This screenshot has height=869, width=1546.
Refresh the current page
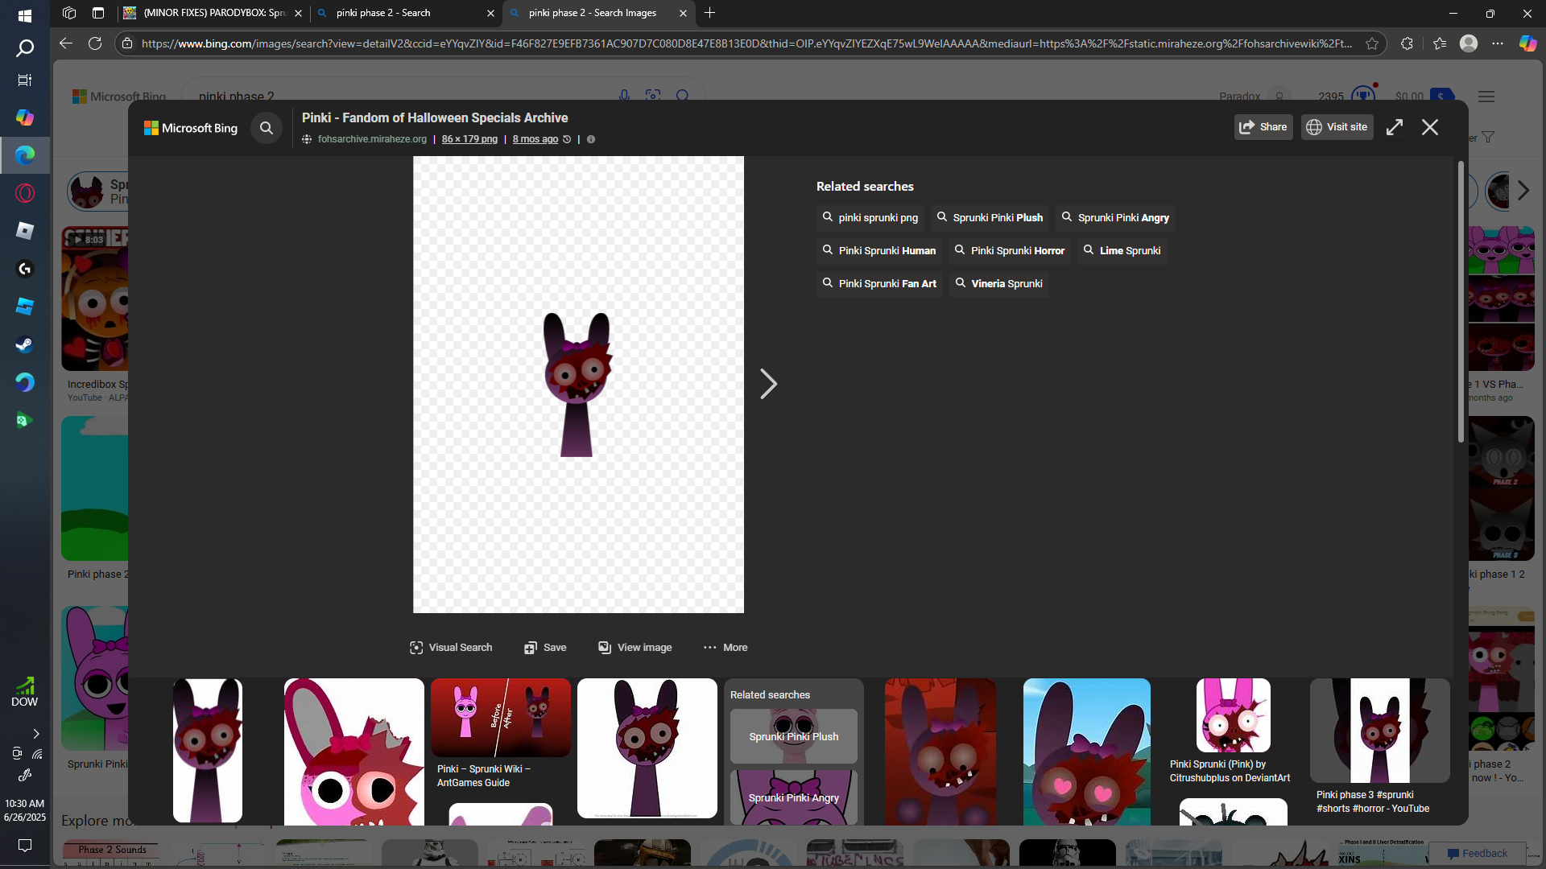pos(95,43)
